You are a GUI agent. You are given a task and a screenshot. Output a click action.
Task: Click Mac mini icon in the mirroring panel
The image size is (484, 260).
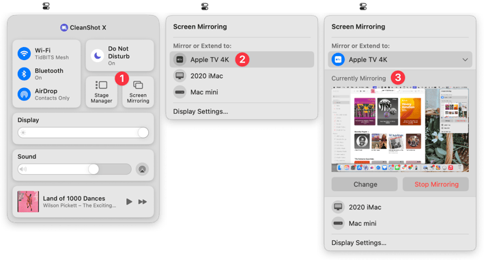click(338, 223)
